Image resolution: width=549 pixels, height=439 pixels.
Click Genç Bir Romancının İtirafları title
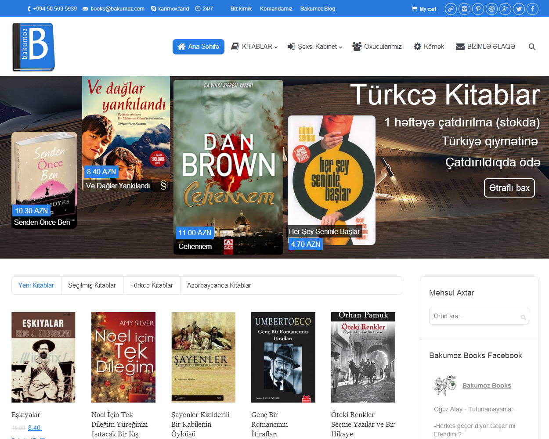tap(270, 425)
